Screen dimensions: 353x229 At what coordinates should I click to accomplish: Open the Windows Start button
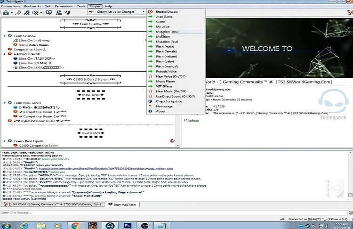[6, 226]
